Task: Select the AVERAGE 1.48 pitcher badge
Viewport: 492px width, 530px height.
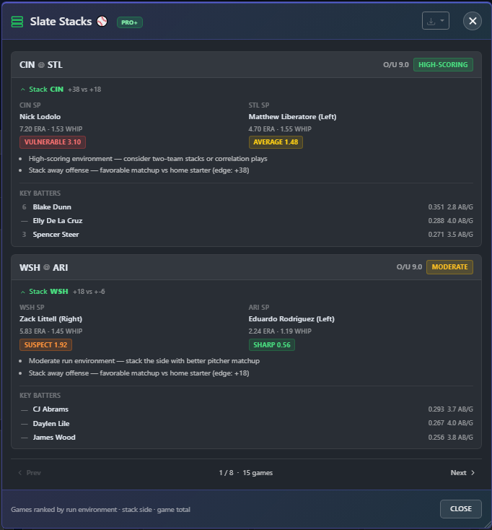Action: tap(276, 142)
